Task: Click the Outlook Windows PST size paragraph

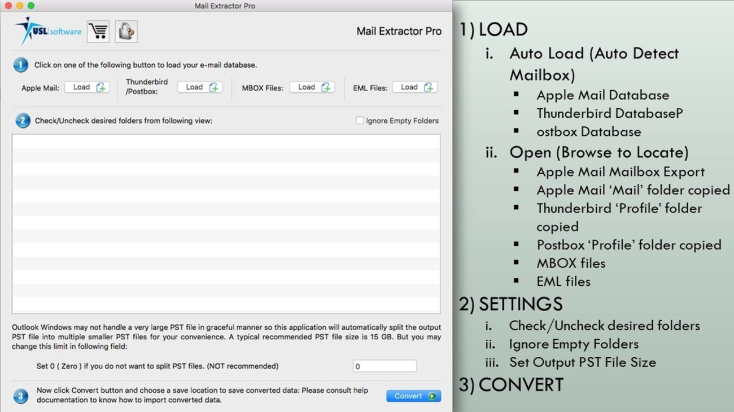Action: pos(226,337)
